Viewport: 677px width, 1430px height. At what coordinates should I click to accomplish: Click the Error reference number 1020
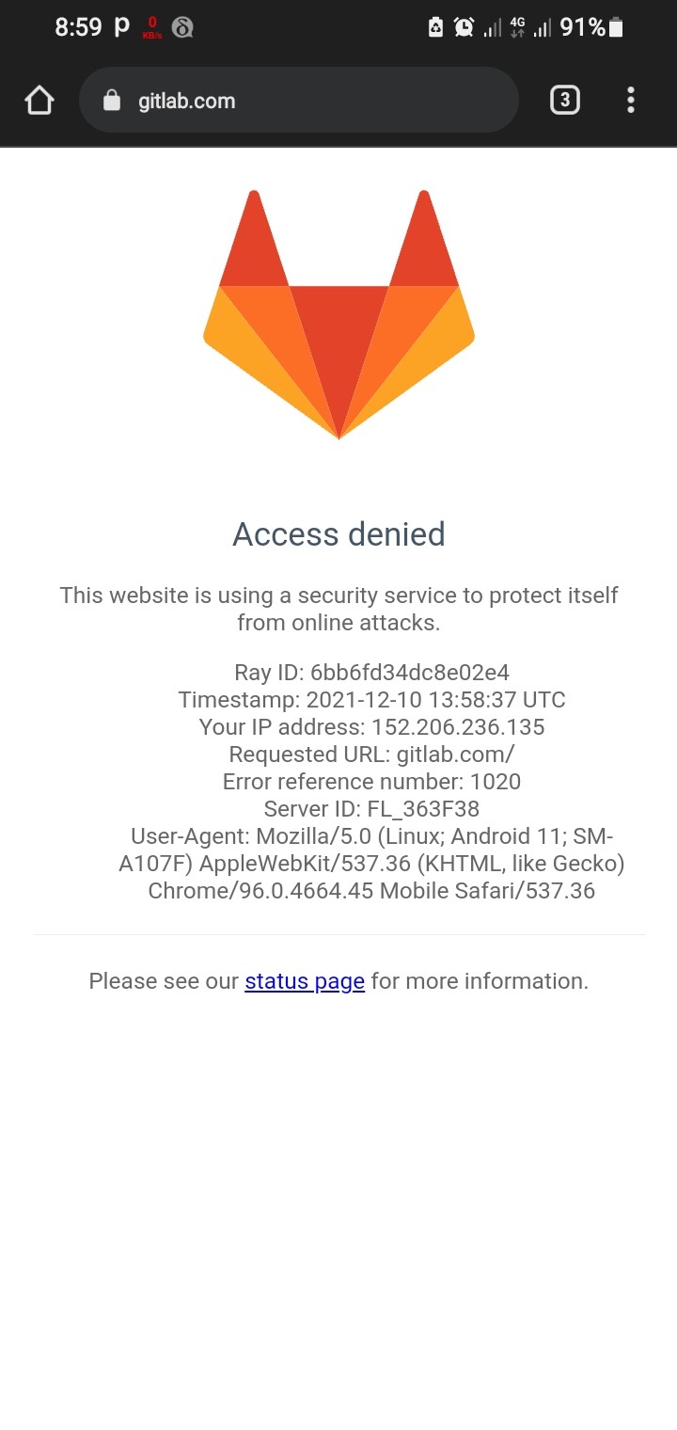coord(371,782)
